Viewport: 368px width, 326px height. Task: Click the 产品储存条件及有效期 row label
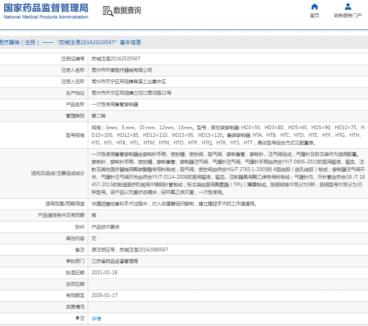(x=61, y=215)
